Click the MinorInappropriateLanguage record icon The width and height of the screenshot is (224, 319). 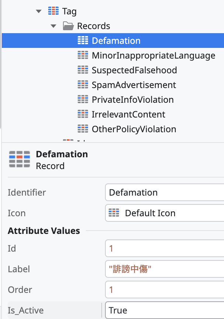pos(83,55)
